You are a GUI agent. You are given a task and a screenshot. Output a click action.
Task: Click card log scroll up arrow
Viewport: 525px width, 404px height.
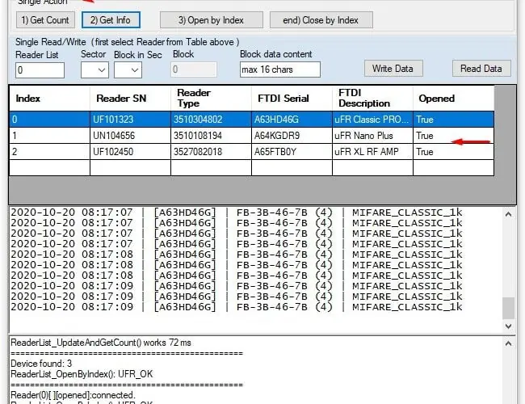508,214
